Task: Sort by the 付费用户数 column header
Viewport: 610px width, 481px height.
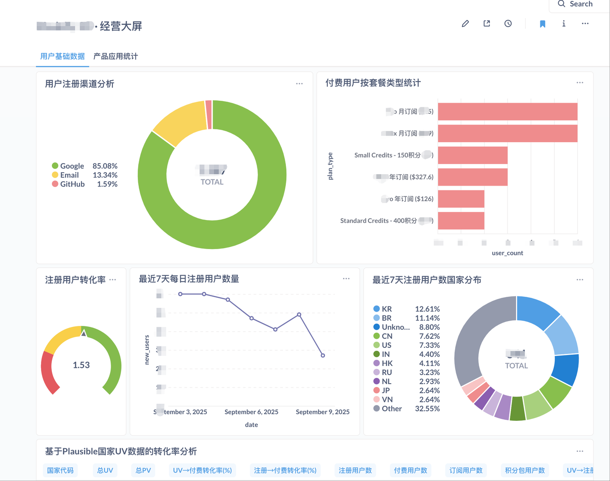Action: tap(410, 470)
